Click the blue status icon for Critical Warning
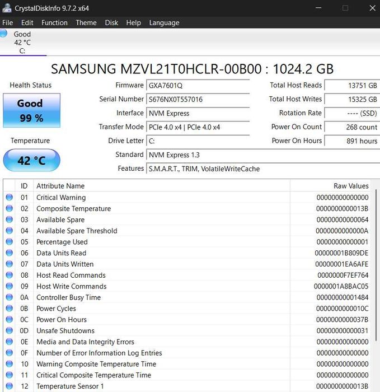 coord(10,197)
